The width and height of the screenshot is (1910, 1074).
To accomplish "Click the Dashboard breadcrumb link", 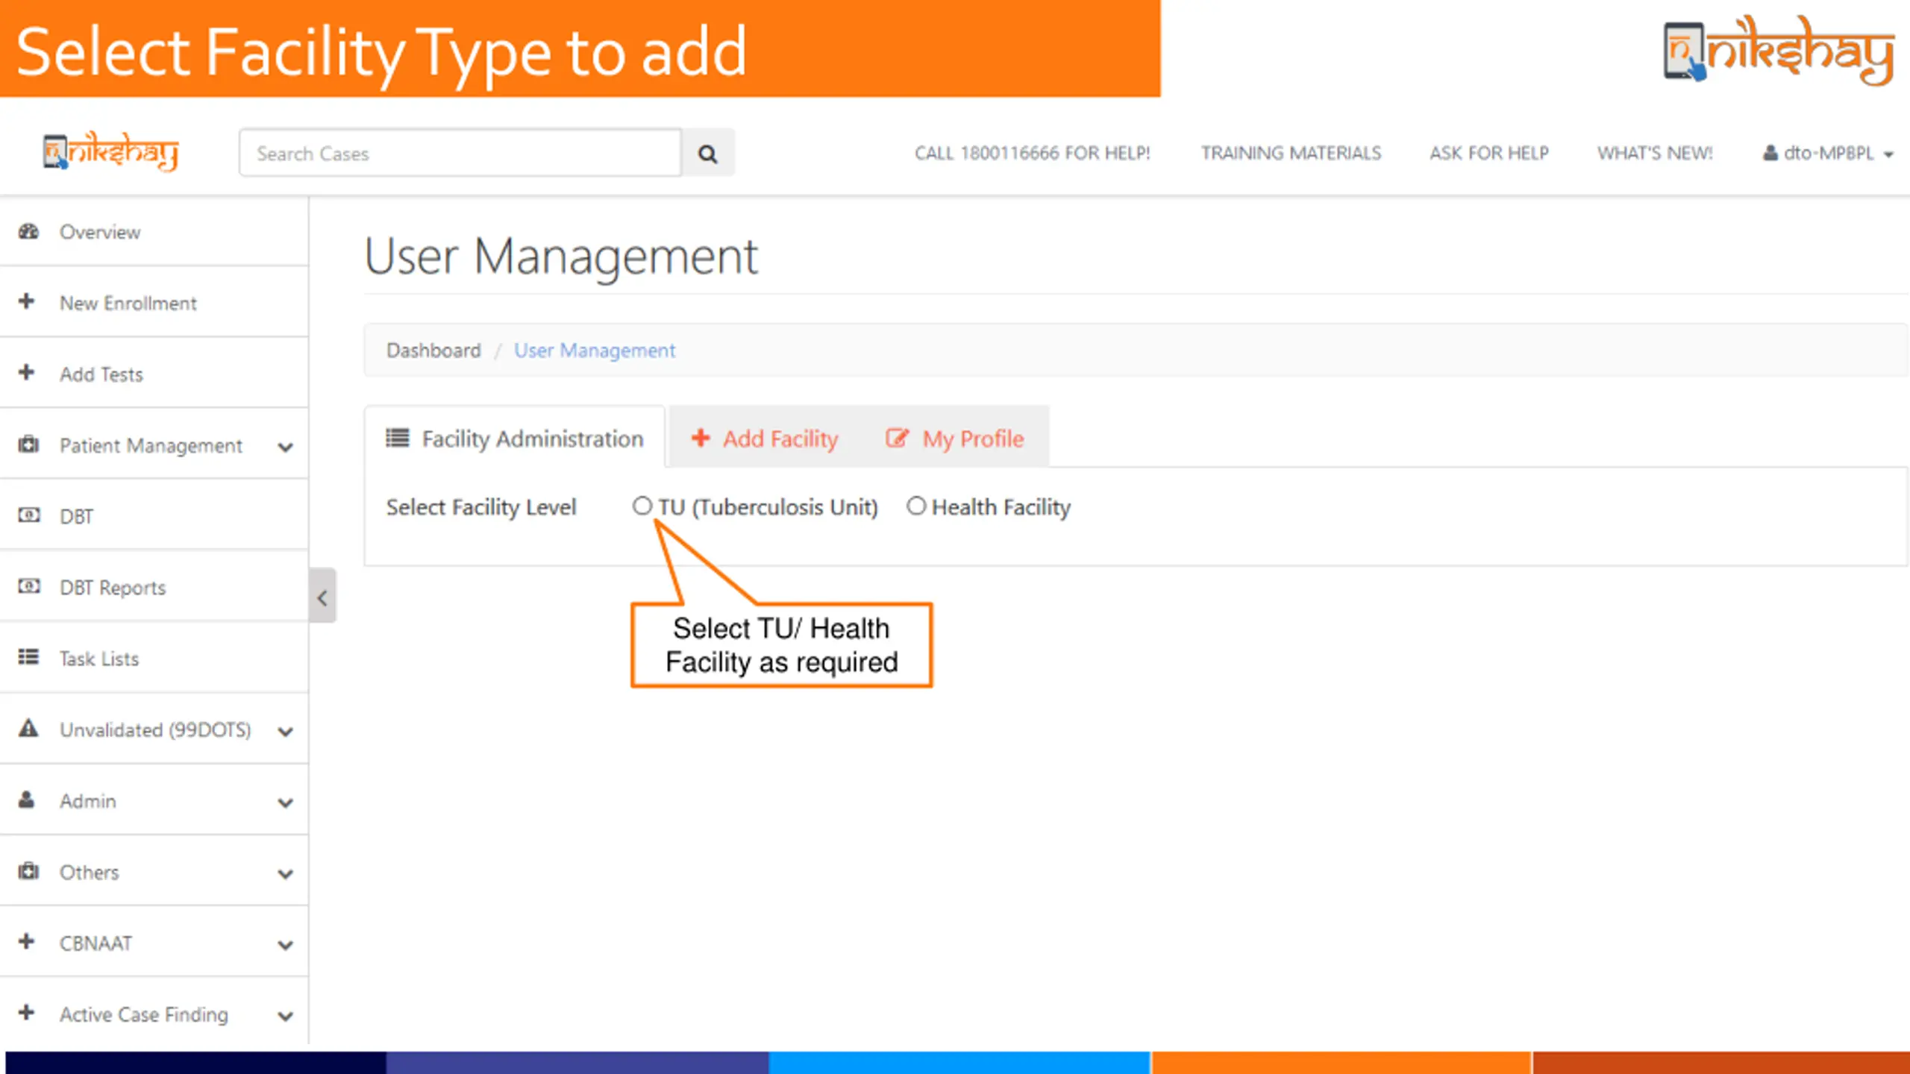I will coord(433,350).
